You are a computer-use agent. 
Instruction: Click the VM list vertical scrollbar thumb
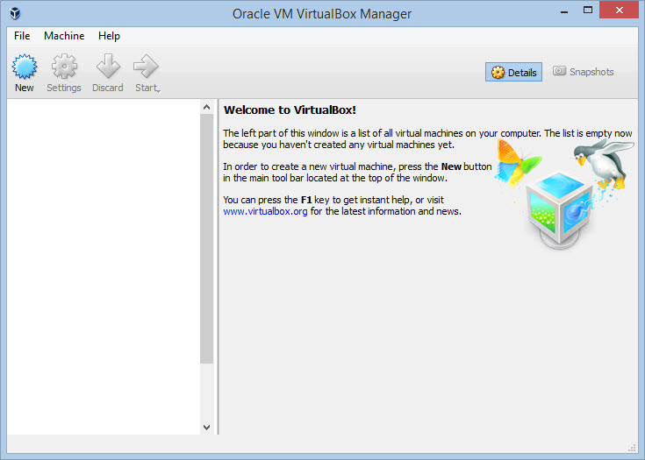206,238
